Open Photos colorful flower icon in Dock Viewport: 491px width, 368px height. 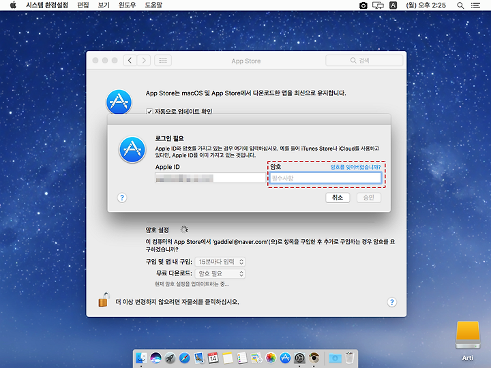click(x=271, y=358)
